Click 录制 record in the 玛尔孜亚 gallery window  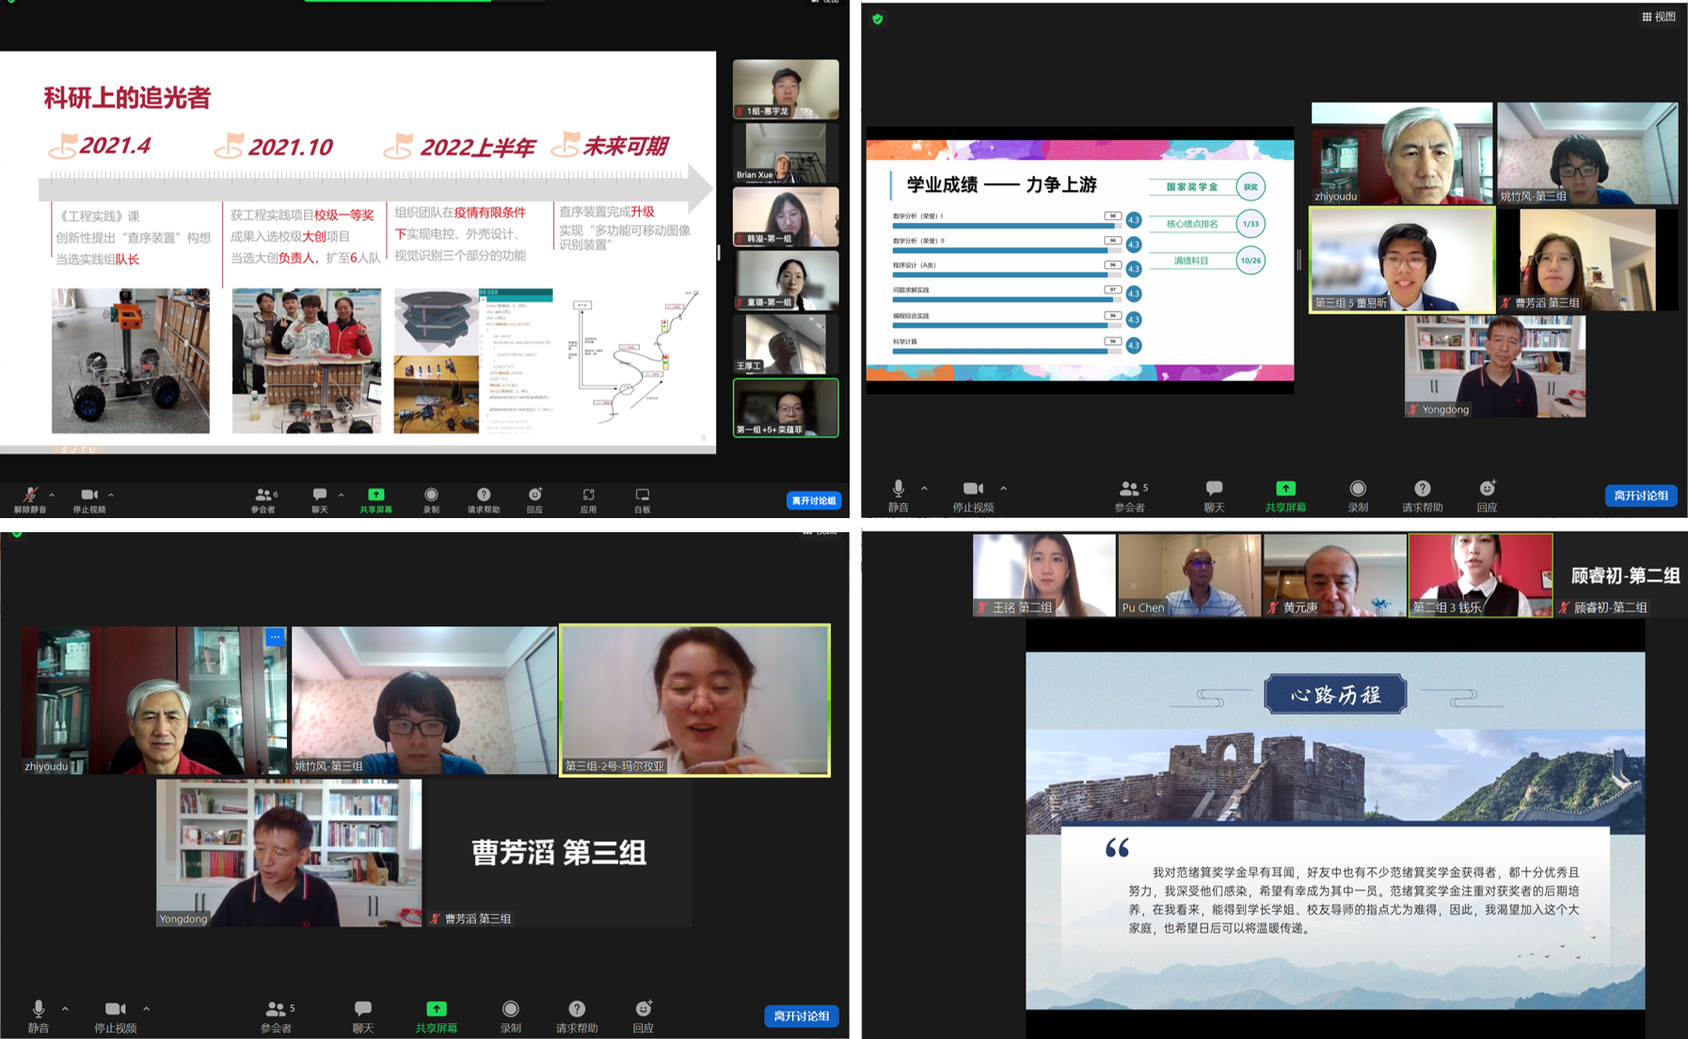[510, 1016]
